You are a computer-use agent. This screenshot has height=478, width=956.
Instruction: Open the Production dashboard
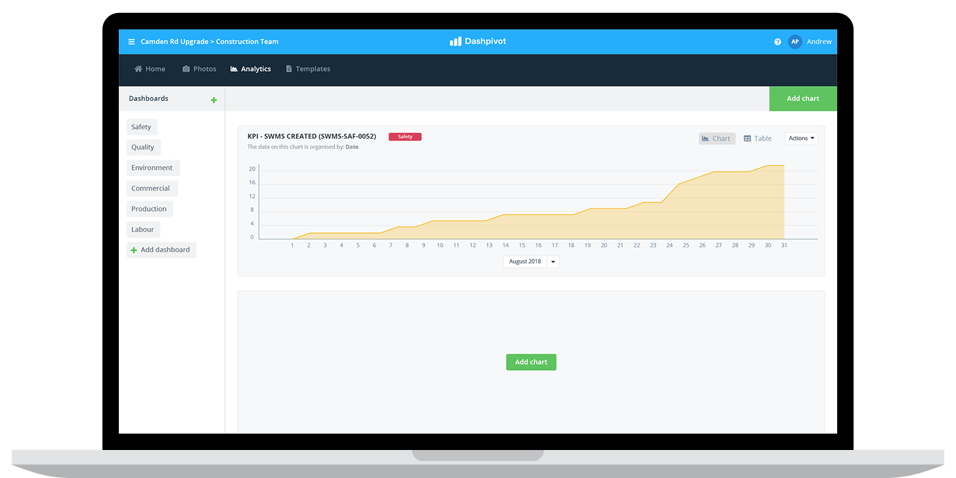[150, 209]
